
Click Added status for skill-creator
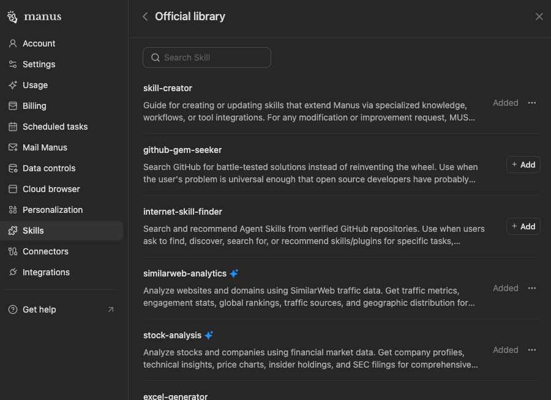point(505,103)
